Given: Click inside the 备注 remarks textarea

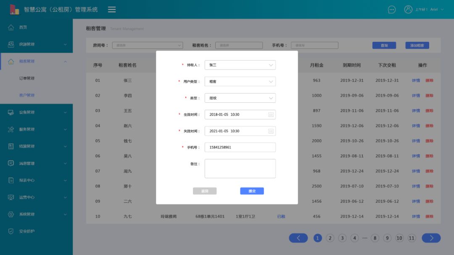Looking at the screenshot, I should pyautogui.click(x=240, y=168).
